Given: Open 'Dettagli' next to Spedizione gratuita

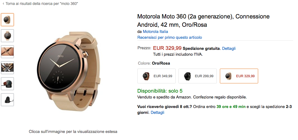Looking at the screenshot, I should 229,48.
